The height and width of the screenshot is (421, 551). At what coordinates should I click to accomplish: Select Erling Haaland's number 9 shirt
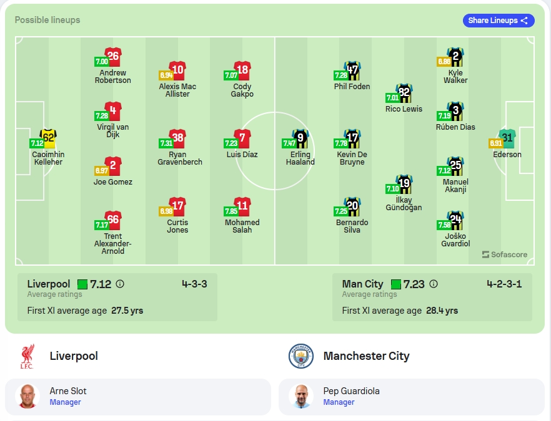coord(300,139)
